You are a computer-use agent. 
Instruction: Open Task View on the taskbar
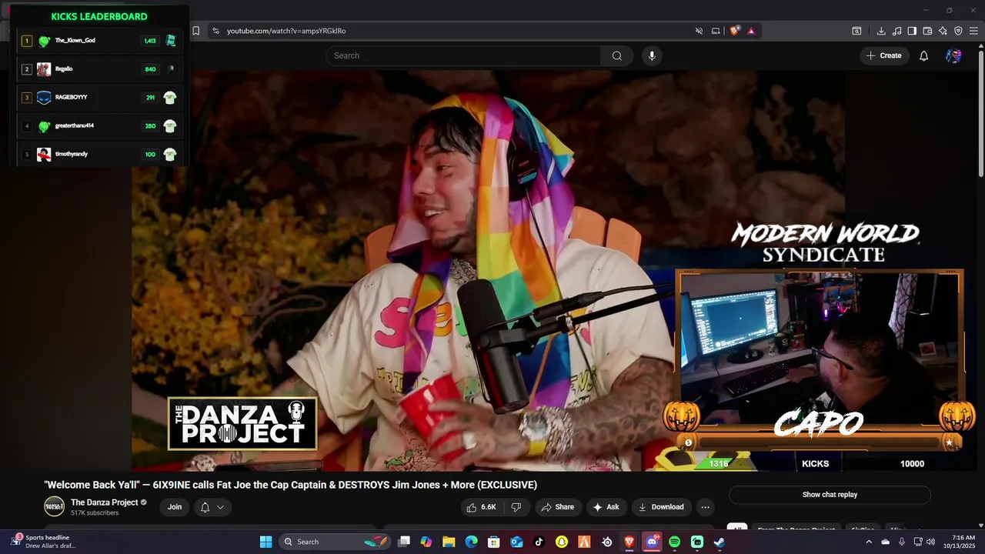point(404,542)
